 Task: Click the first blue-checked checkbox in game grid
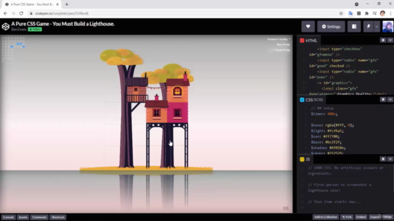tap(12, 47)
